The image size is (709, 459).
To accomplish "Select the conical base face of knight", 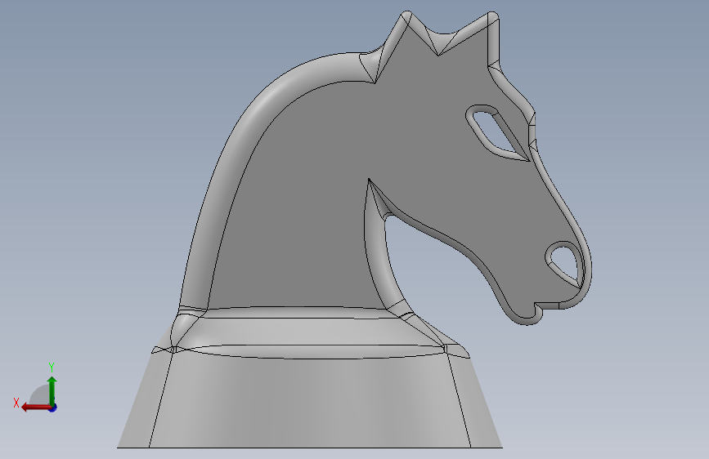I will [x=310, y=402].
